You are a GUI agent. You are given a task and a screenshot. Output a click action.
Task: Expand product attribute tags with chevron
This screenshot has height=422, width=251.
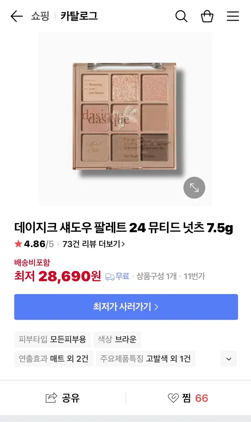click(229, 359)
